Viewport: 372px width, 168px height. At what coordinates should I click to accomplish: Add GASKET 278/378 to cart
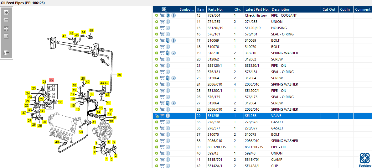[x=162, y=122]
